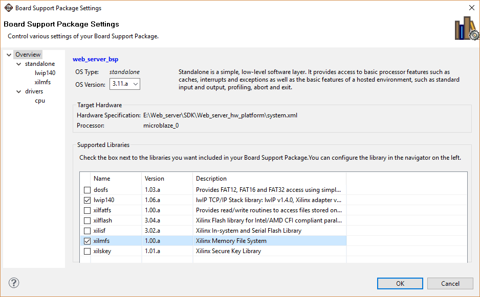Enable the xilflash library checkbox
The width and height of the screenshot is (480, 297).
(x=87, y=220)
